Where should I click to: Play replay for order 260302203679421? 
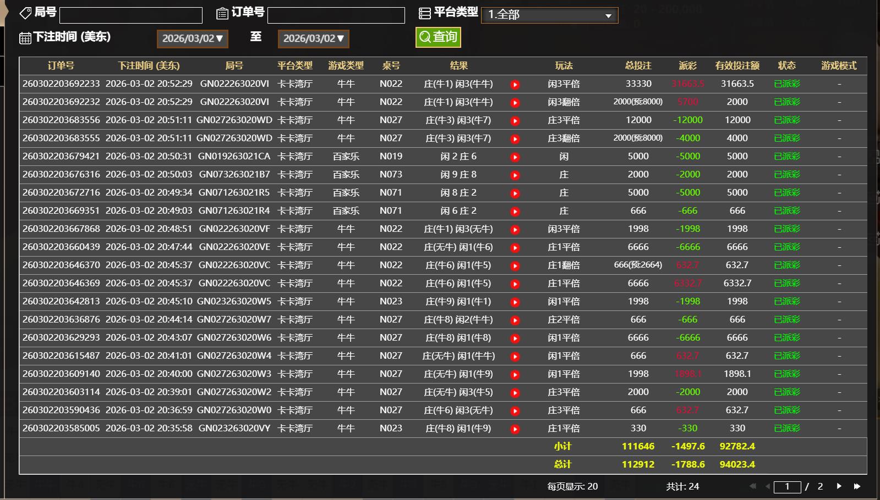pos(515,157)
